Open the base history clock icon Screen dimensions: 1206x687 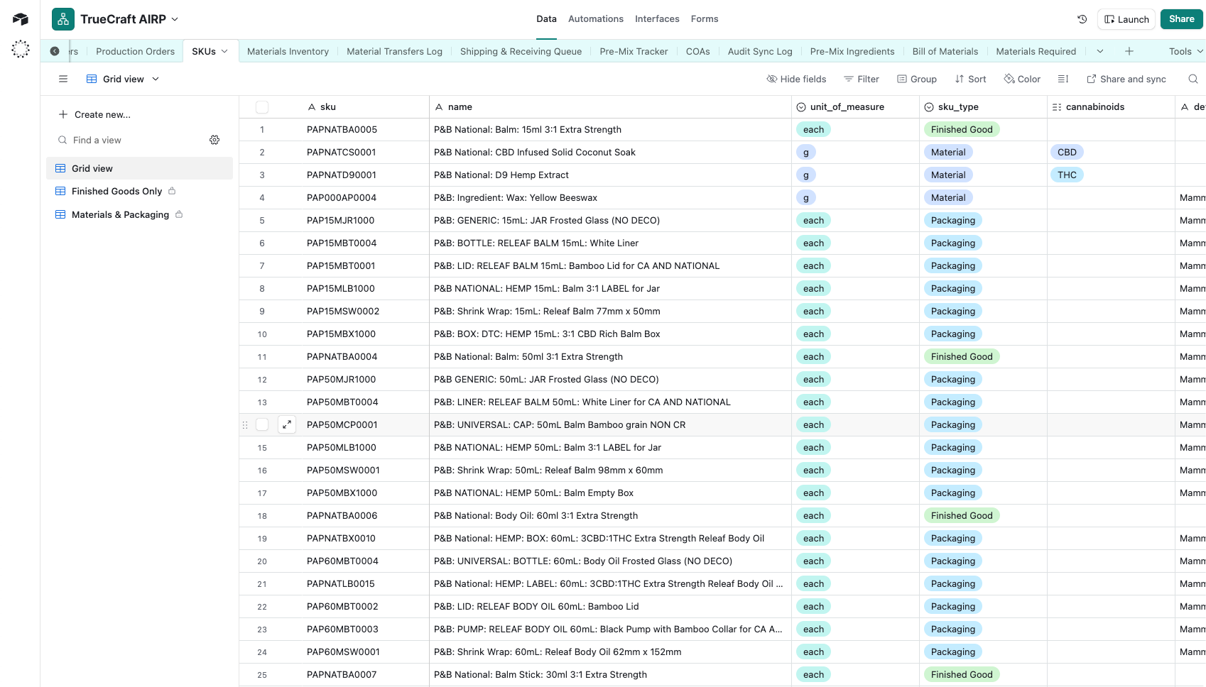(1082, 19)
